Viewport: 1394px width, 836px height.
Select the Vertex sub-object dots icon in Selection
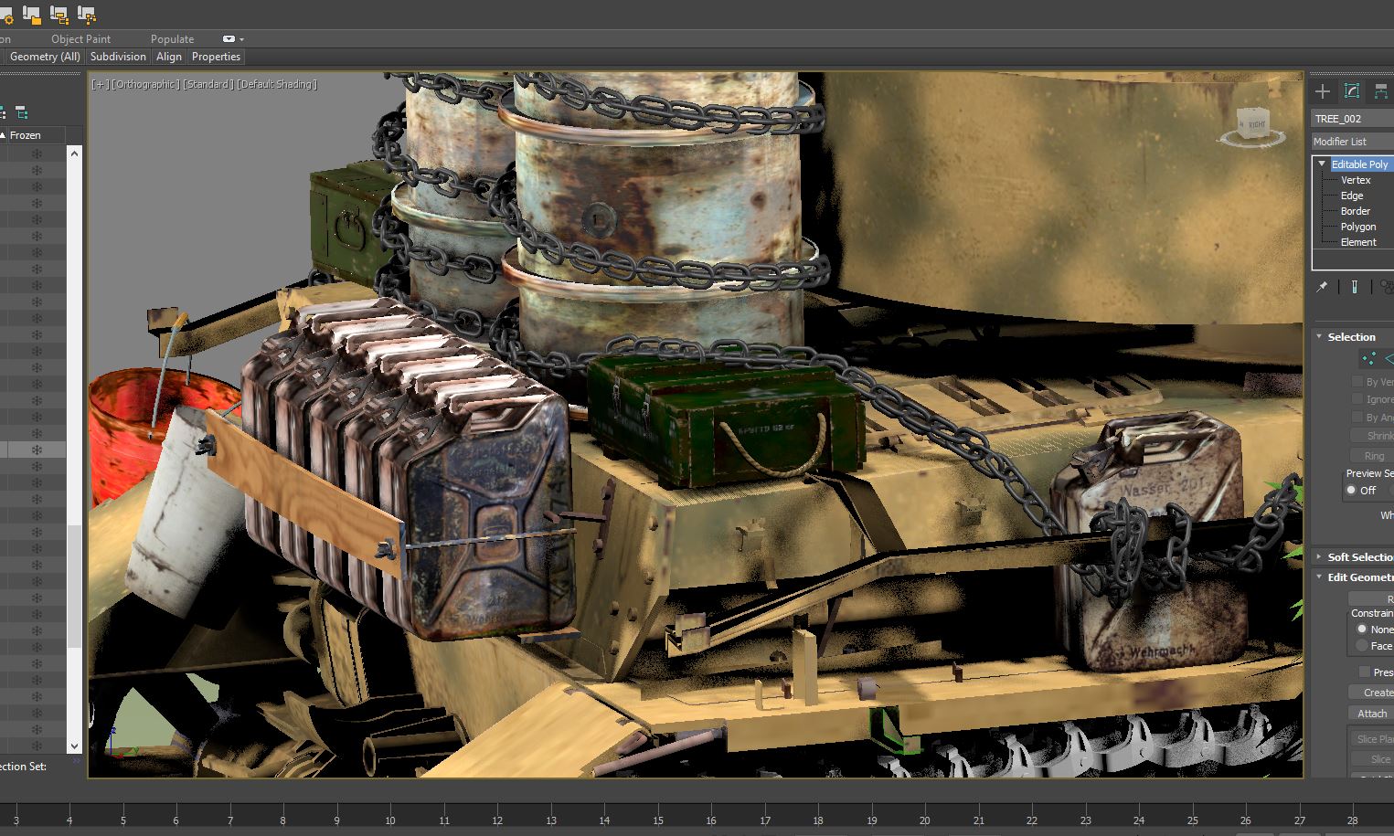[x=1368, y=359]
